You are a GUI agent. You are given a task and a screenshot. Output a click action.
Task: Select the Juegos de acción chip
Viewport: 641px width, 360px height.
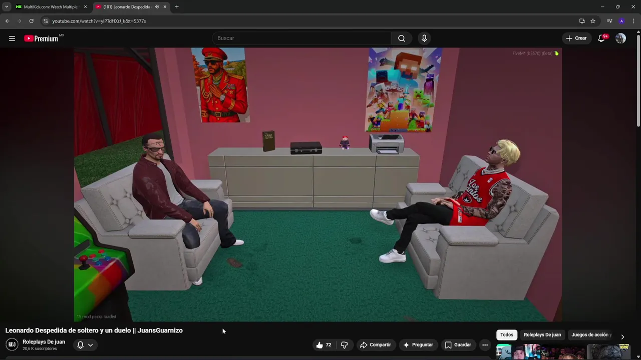591,335
